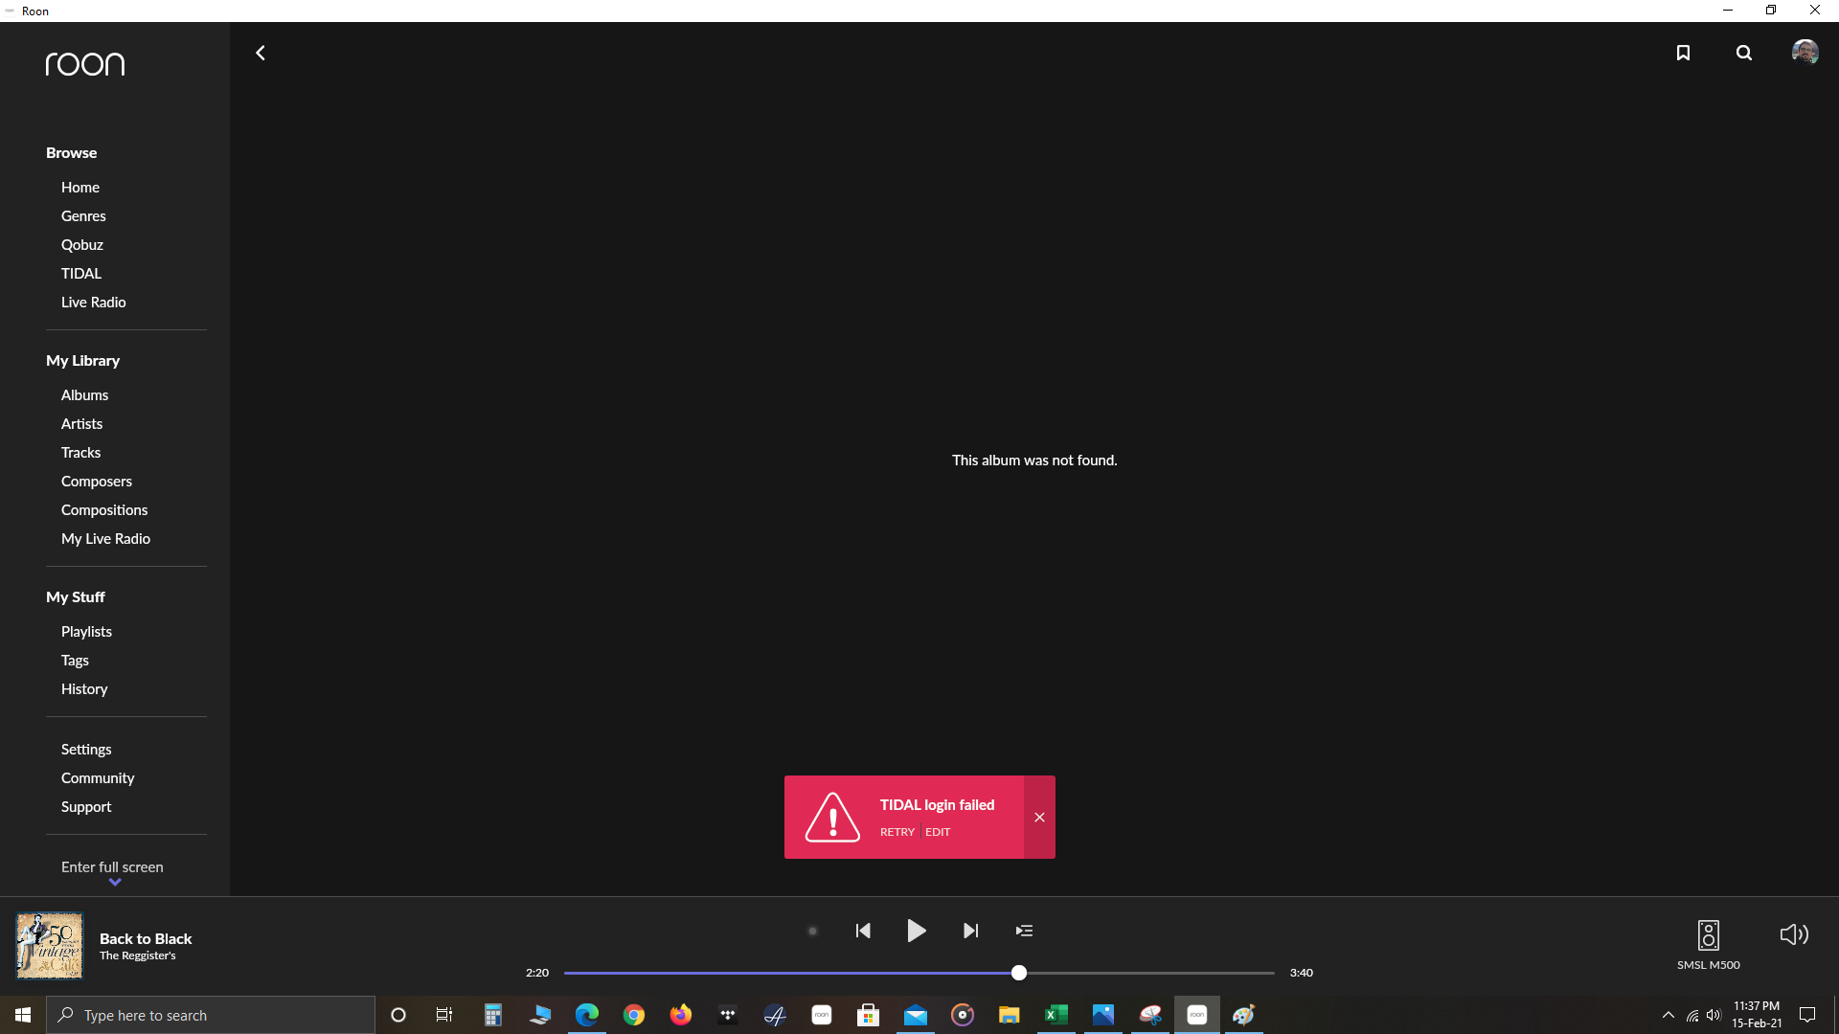Image resolution: width=1839 pixels, height=1034 pixels.
Task: Browse the Tracks library
Action: [x=81, y=453]
